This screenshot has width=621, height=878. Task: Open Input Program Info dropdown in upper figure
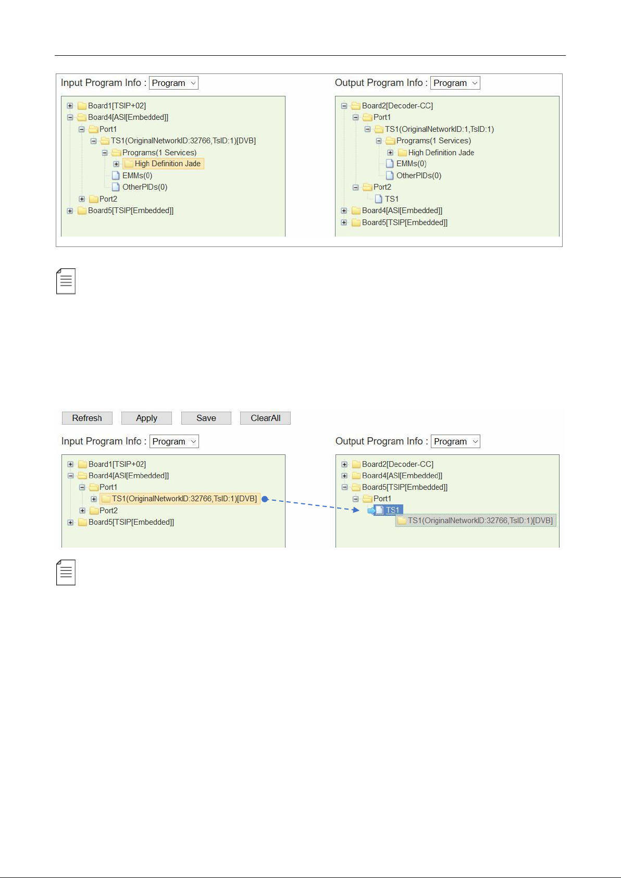(173, 83)
